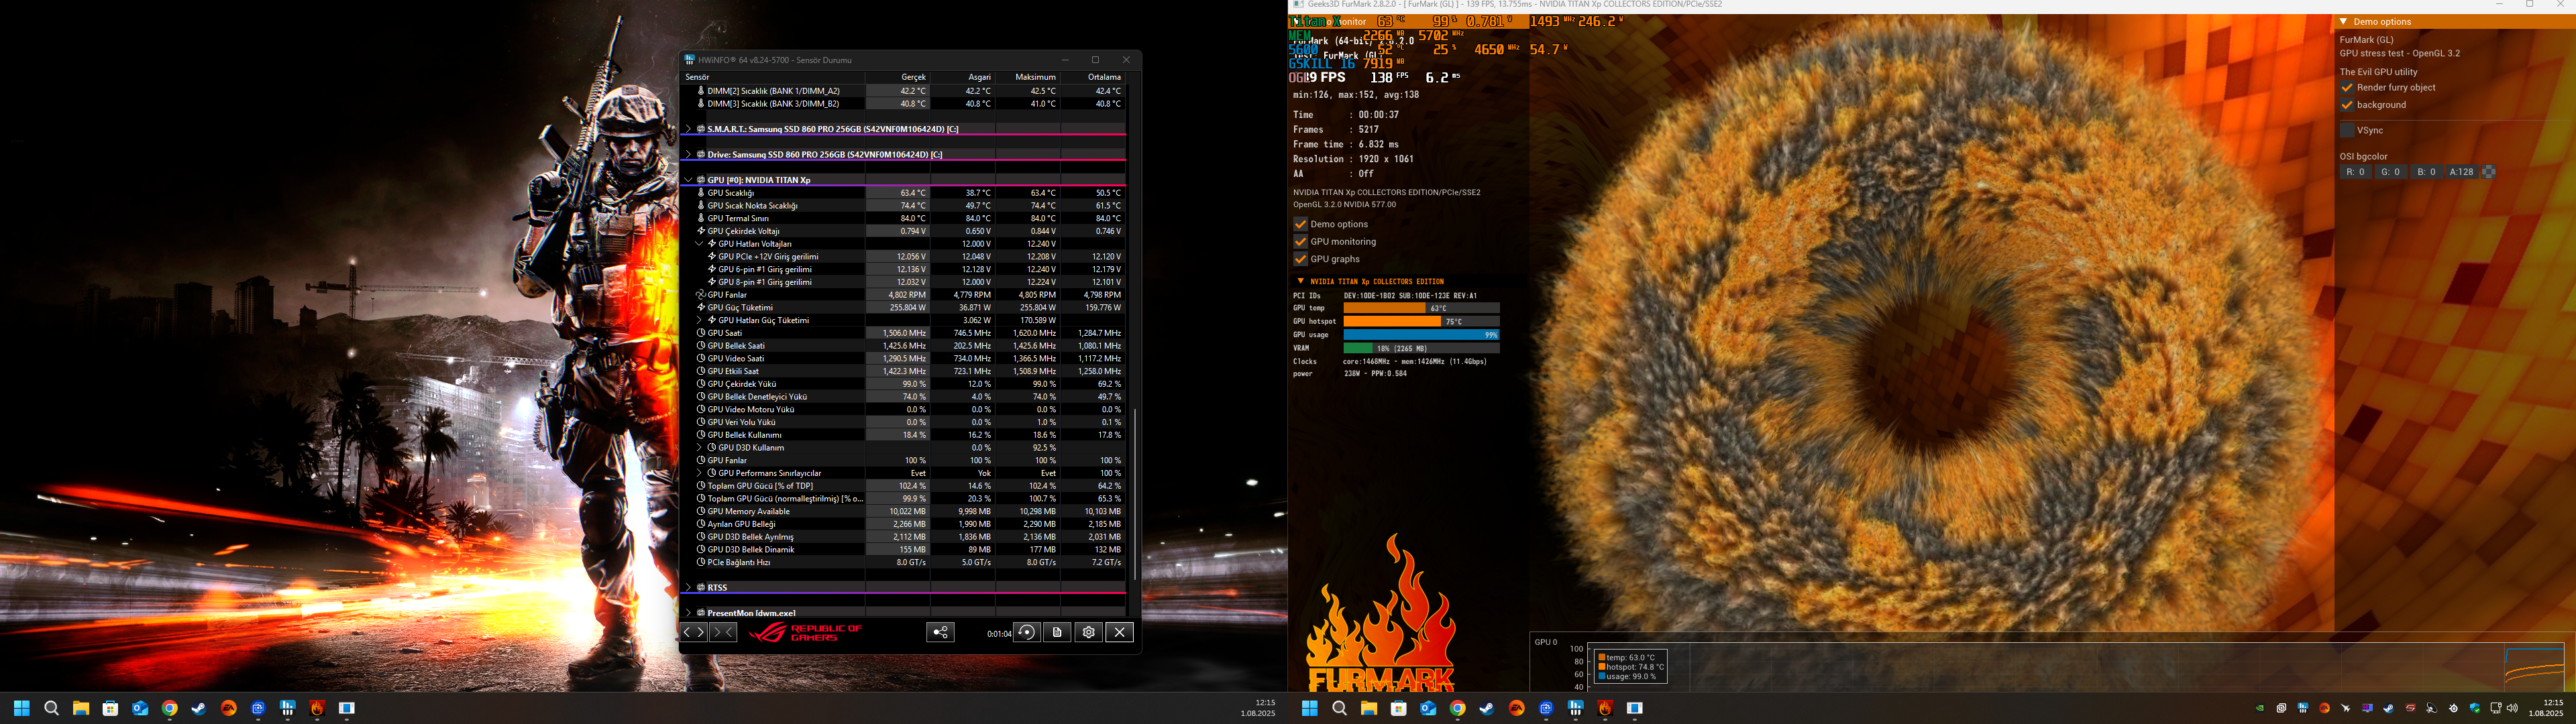
Task: Expand GPU Hatları Güç Tüketimi row
Action: [699, 320]
